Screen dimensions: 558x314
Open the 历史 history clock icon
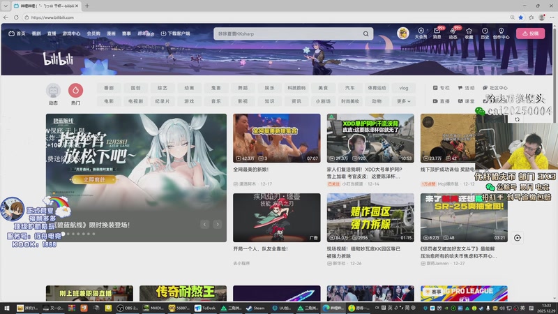(x=485, y=33)
